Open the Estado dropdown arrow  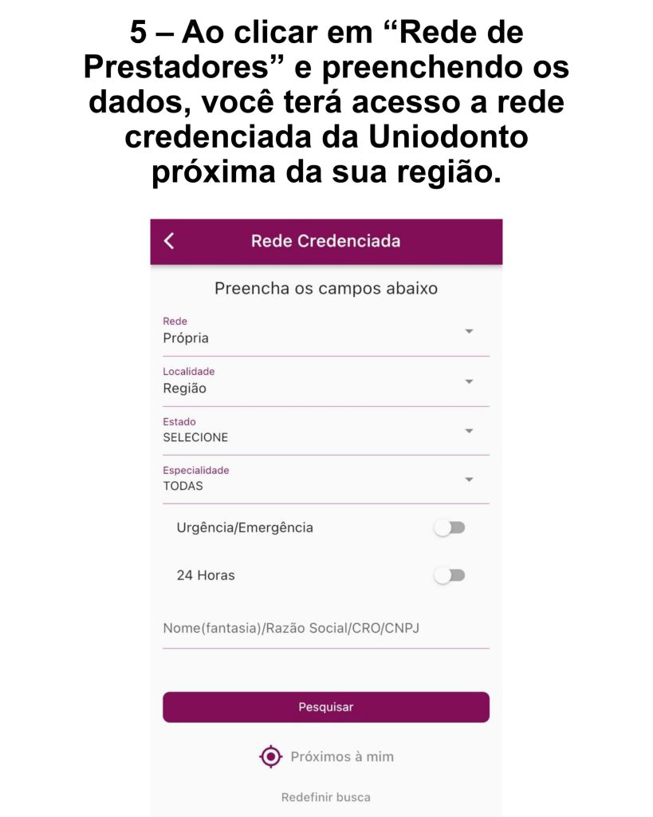[x=469, y=431]
